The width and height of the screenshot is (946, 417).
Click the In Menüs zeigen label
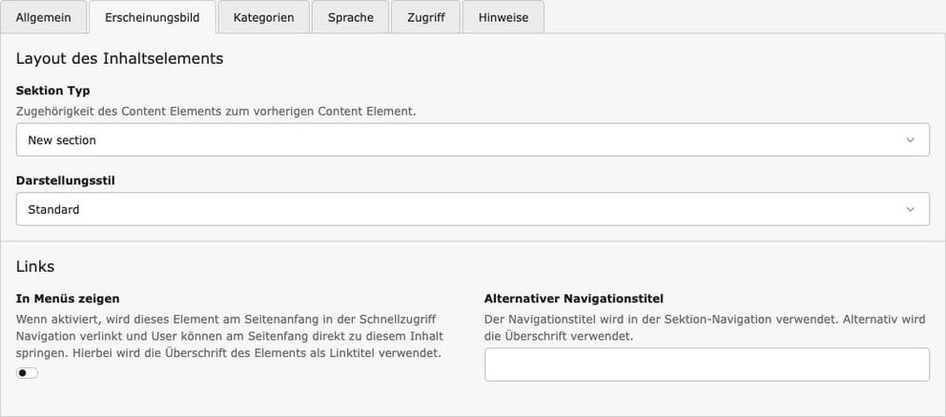tap(68, 299)
